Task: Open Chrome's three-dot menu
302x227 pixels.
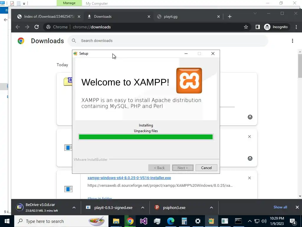Action: click(296, 27)
